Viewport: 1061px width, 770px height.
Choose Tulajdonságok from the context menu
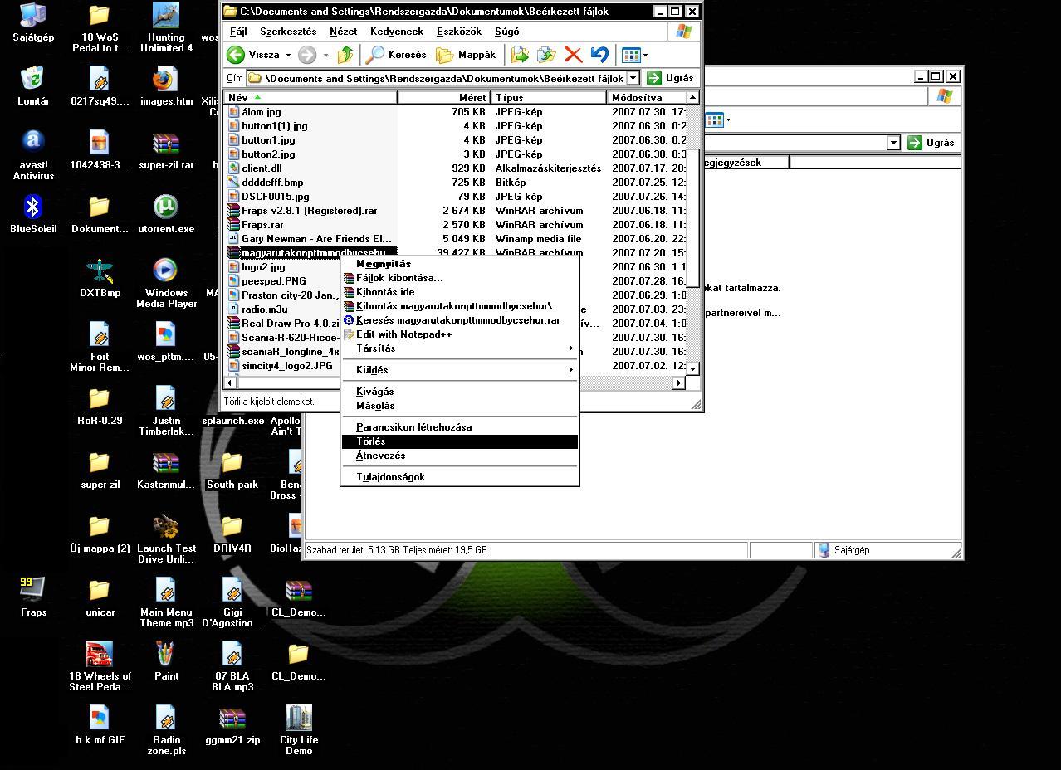click(x=390, y=477)
